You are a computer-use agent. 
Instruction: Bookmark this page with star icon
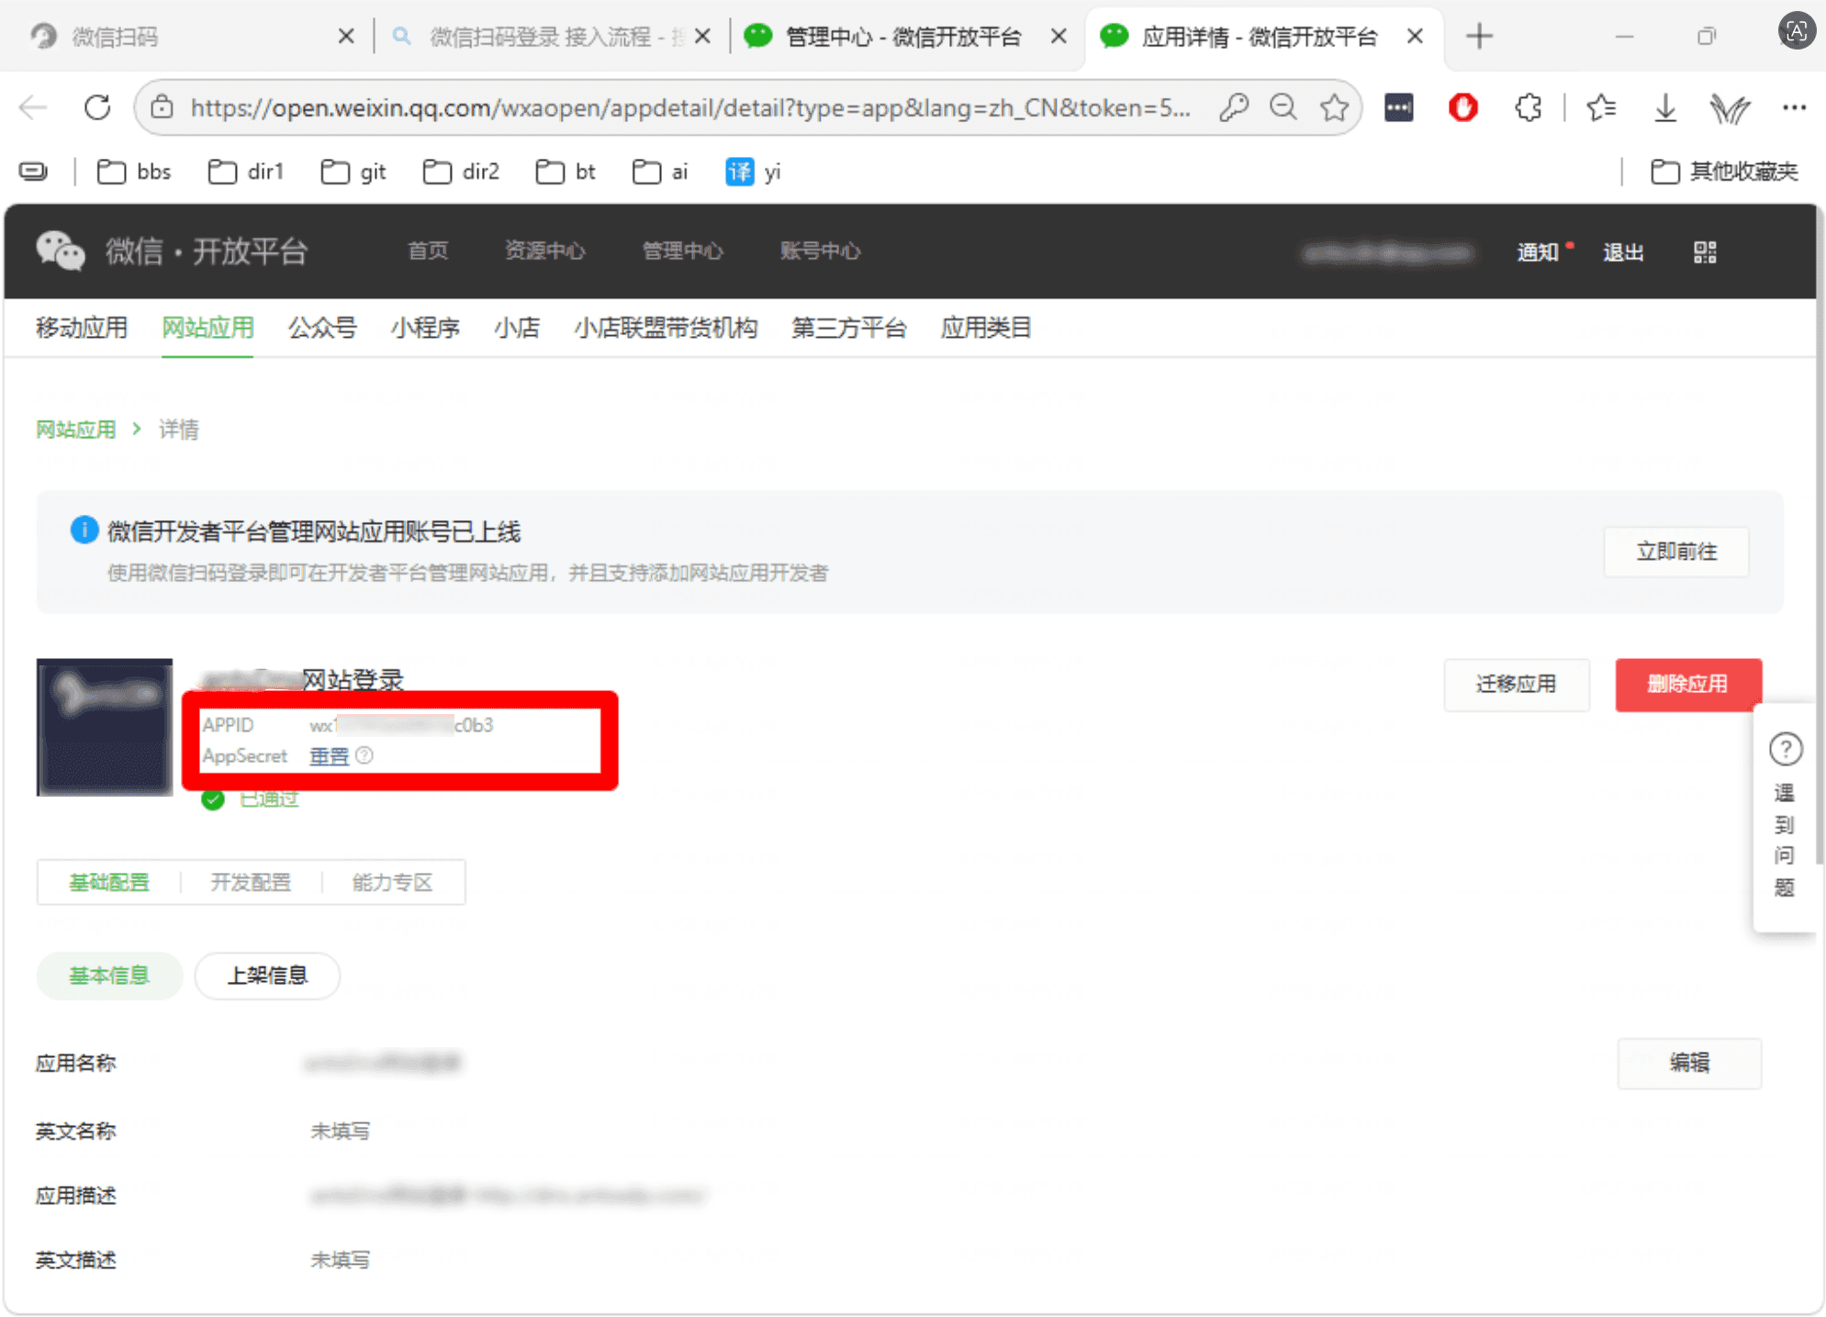tap(1334, 107)
